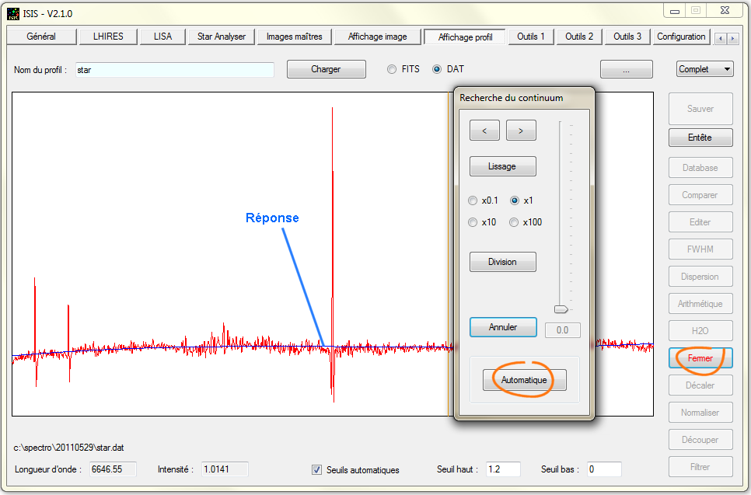Click the right arrow '>' continuum button
The width and height of the screenshot is (751, 495).
521,131
